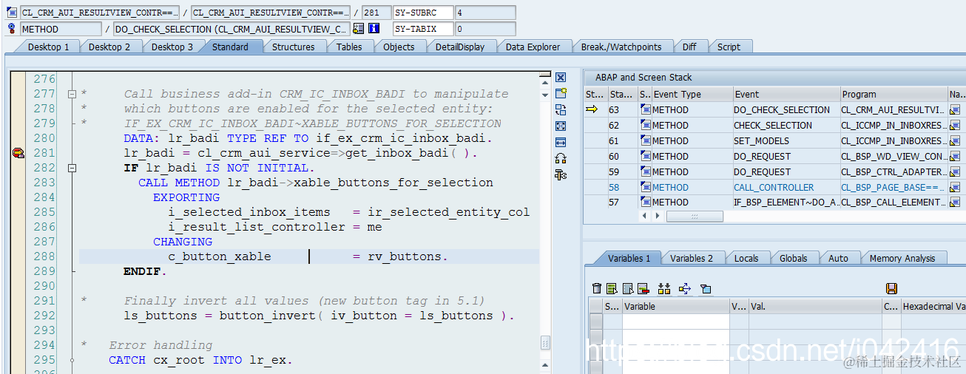Screen dimensions: 966x374
Task: Click row selector of first variable row
Action: click(595, 321)
